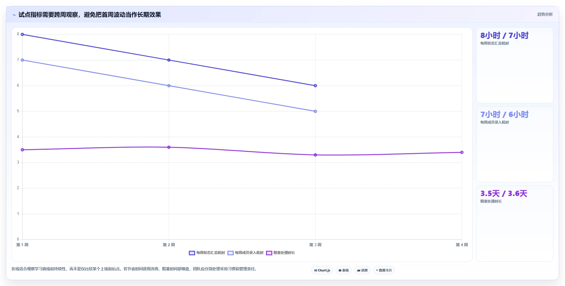Click the slide title starting 试点指标需要跨周观察

pos(90,15)
